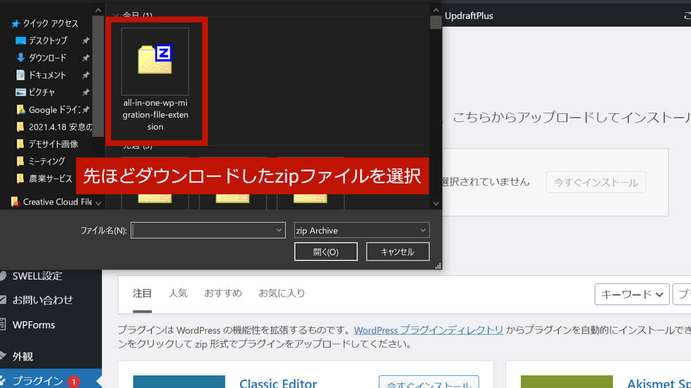Screen dimensions: 691x388
Task: Open 外観 in the WordPress admin menu
Action: pyautogui.click(x=23, y=356)
